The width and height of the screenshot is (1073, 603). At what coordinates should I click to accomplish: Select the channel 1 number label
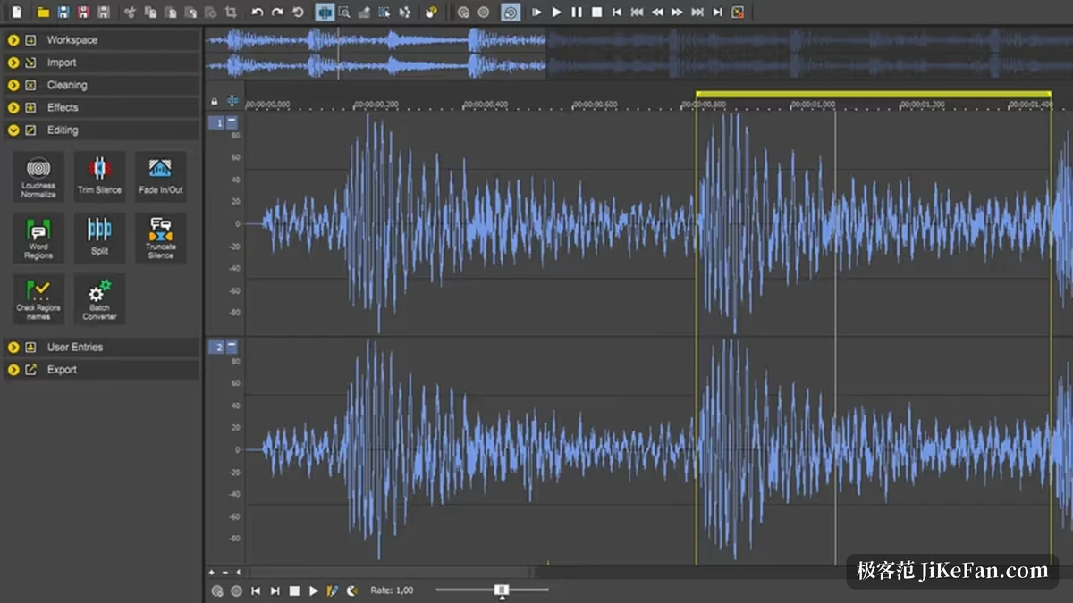pyautogui.click(x=216, y=122)
